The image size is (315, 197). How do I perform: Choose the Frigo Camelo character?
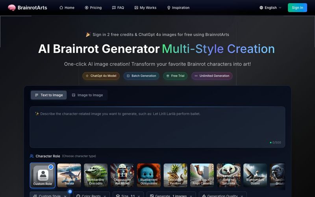click(x=202, y=175)
